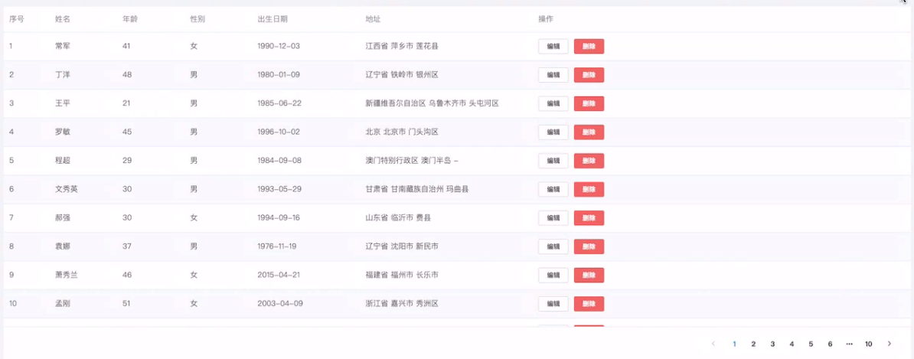Remove 程超 with the red delete button
The height and width of the screenshot is (359, 914).
589,161
